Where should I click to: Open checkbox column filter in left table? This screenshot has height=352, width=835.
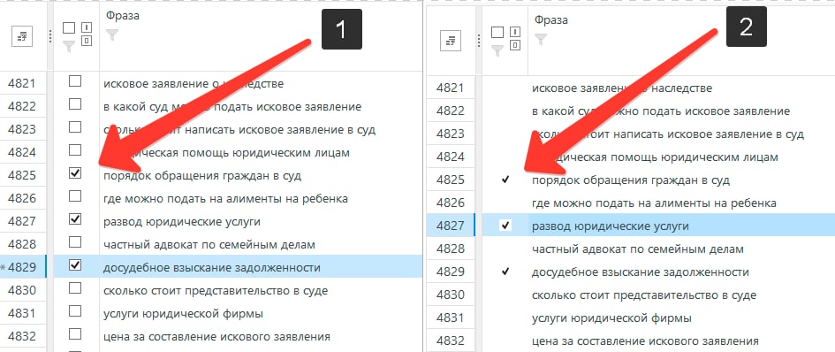pos(69,46)
